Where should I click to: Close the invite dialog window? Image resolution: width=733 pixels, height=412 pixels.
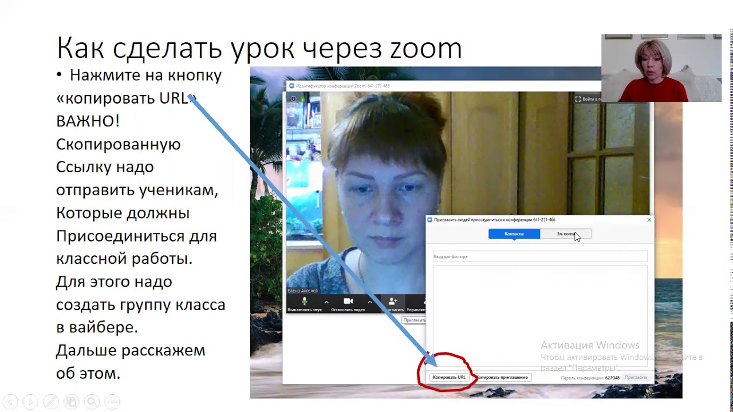(649, 220)
